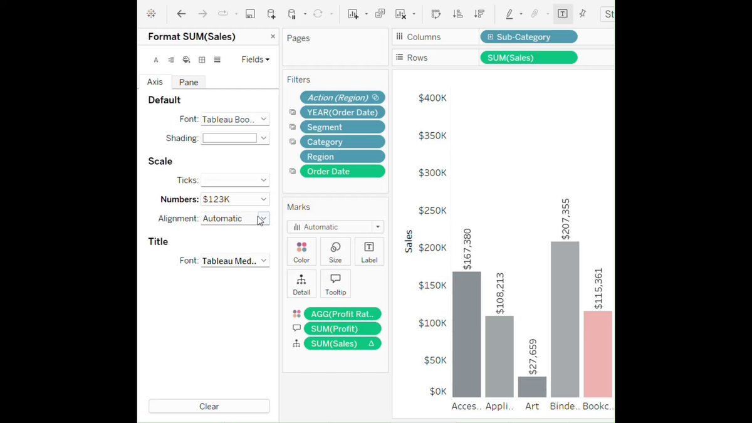Click the pink Bookcases bar
The image size is (752, 423).
point(598,354)
